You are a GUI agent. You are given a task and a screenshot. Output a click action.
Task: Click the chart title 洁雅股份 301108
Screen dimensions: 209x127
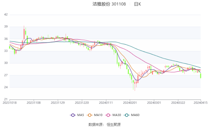tap(109, 4)
